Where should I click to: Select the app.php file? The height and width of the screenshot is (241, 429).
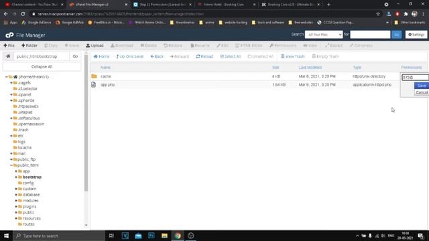click(x=107, y=85)
